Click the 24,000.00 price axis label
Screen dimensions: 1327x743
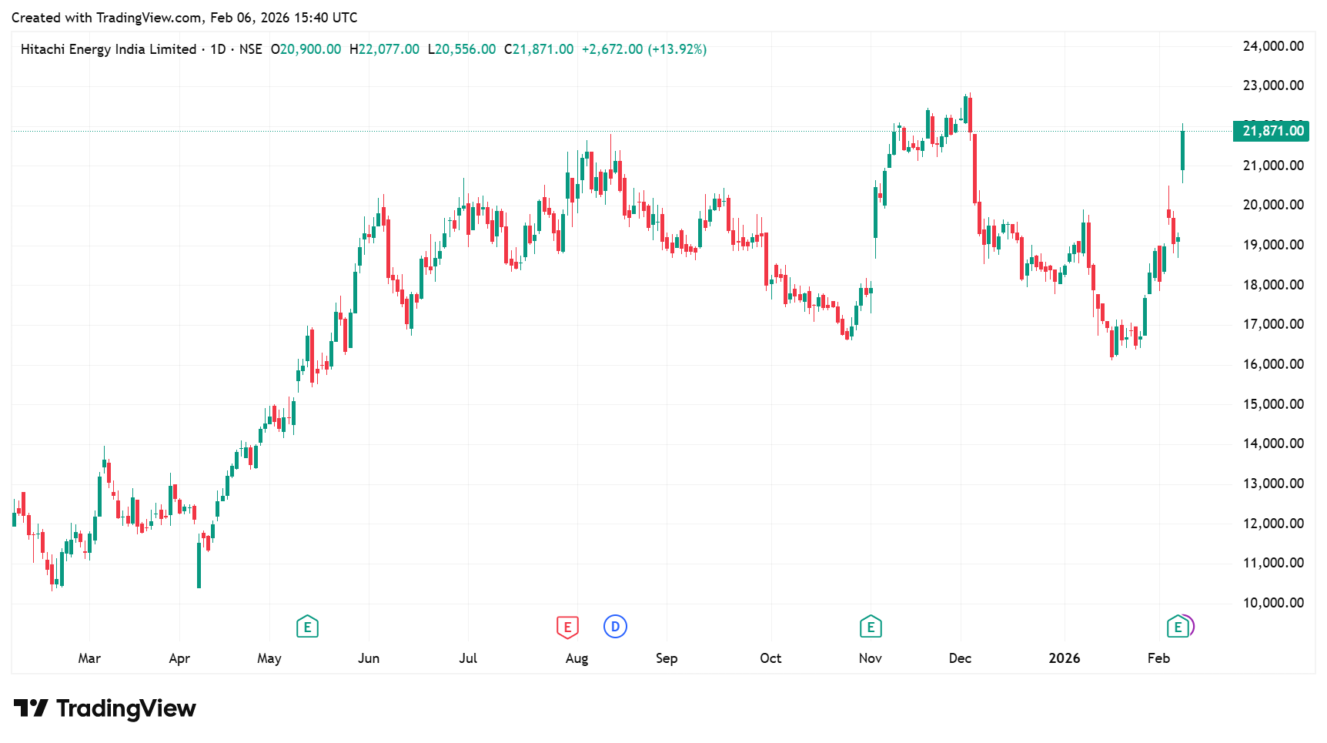tap(1273, 46)
